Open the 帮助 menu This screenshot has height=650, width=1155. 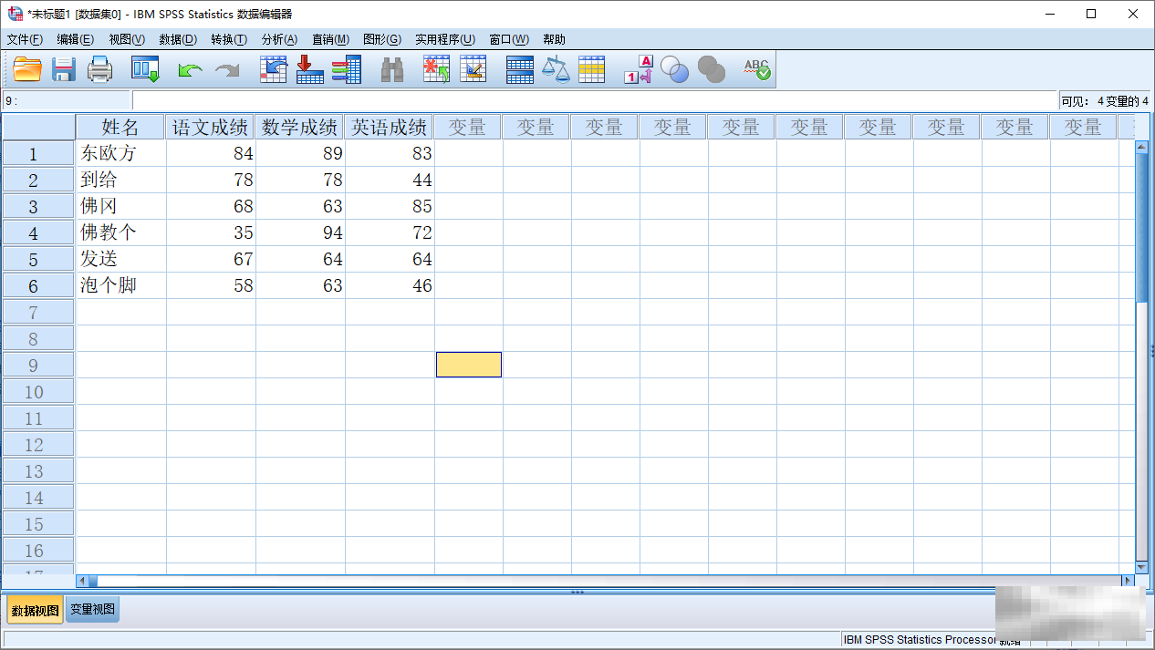point(554,39)
